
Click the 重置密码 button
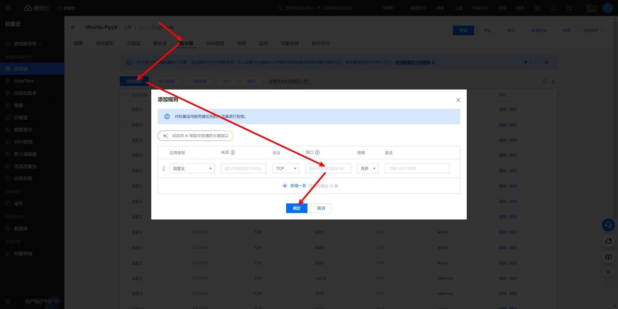tap(539, 30)
